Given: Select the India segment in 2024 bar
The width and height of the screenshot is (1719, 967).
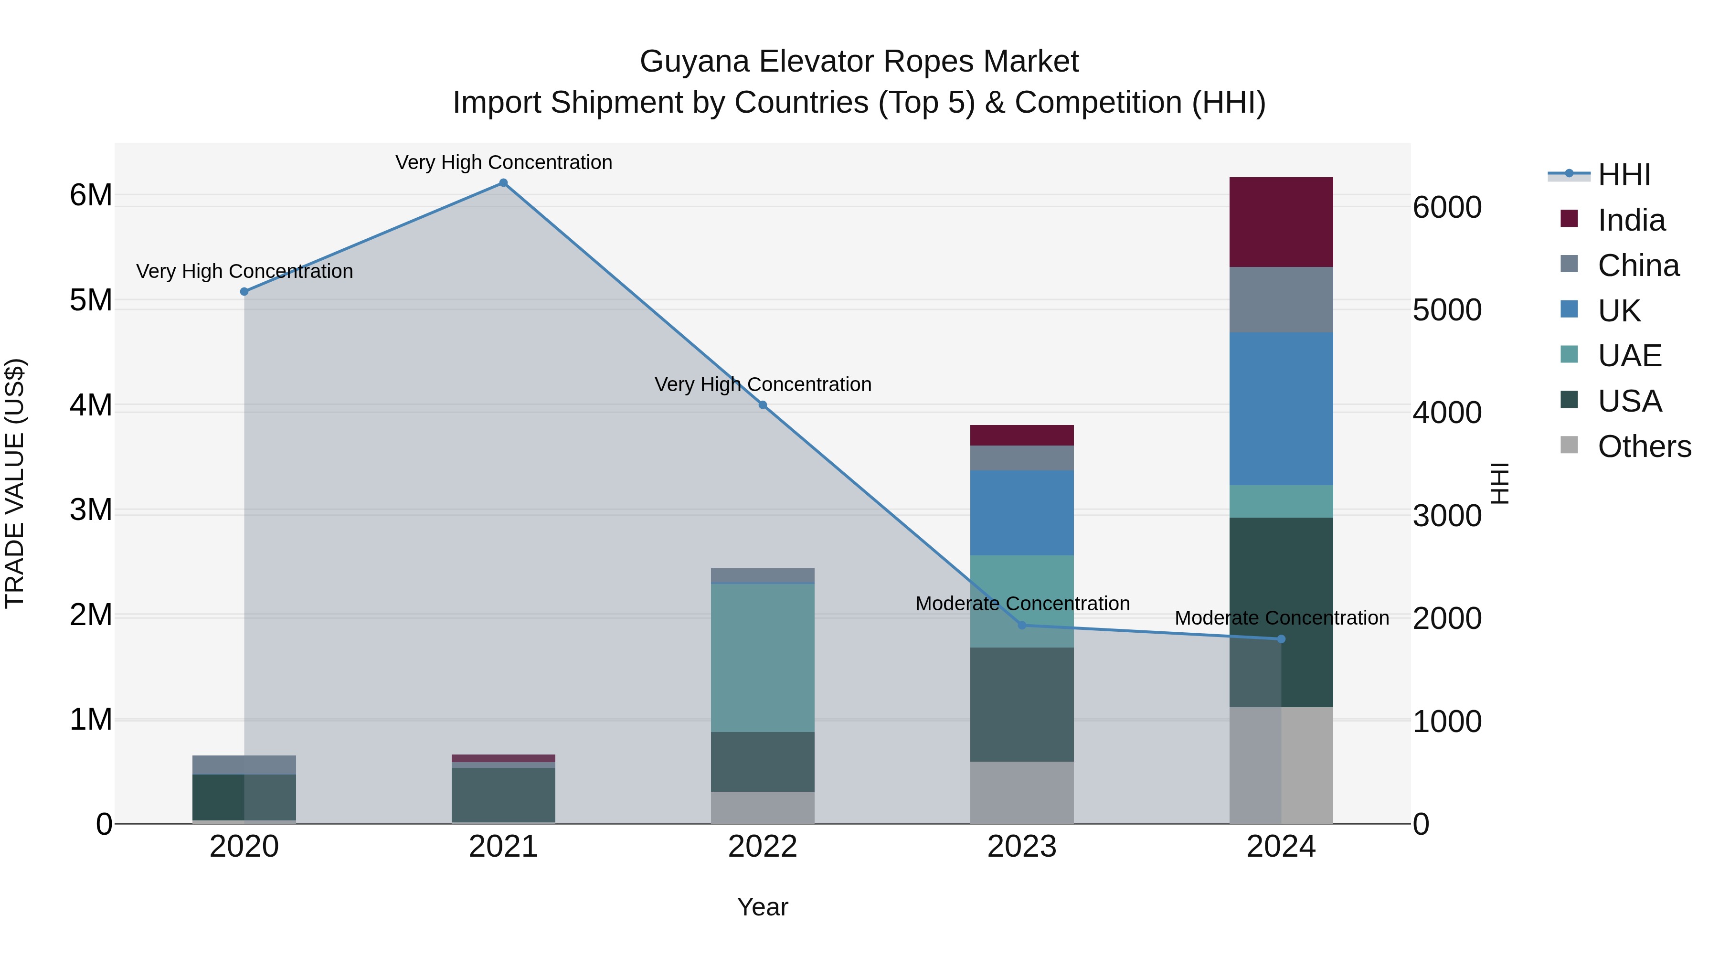Looking at the screenshot, I should pos(1281,222).
